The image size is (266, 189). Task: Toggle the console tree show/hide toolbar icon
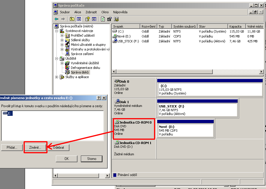tap(79, 19)
